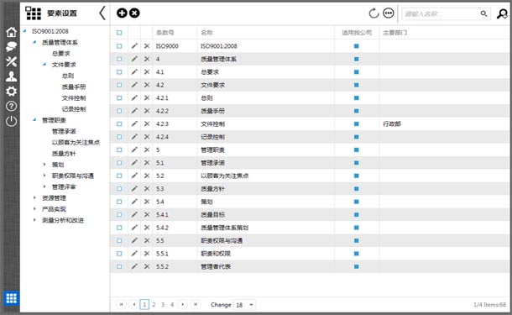Open the user profile sidebar icon
The height and width of the screenshot is (315, 512).
pyautogui.click(x=11, y=76)
